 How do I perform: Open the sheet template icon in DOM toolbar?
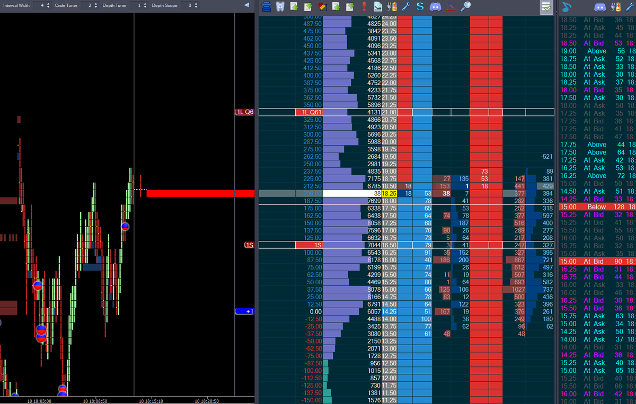click(378, 7)
